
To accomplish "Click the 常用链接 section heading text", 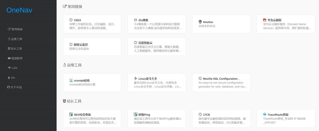I will pos(75,6).
